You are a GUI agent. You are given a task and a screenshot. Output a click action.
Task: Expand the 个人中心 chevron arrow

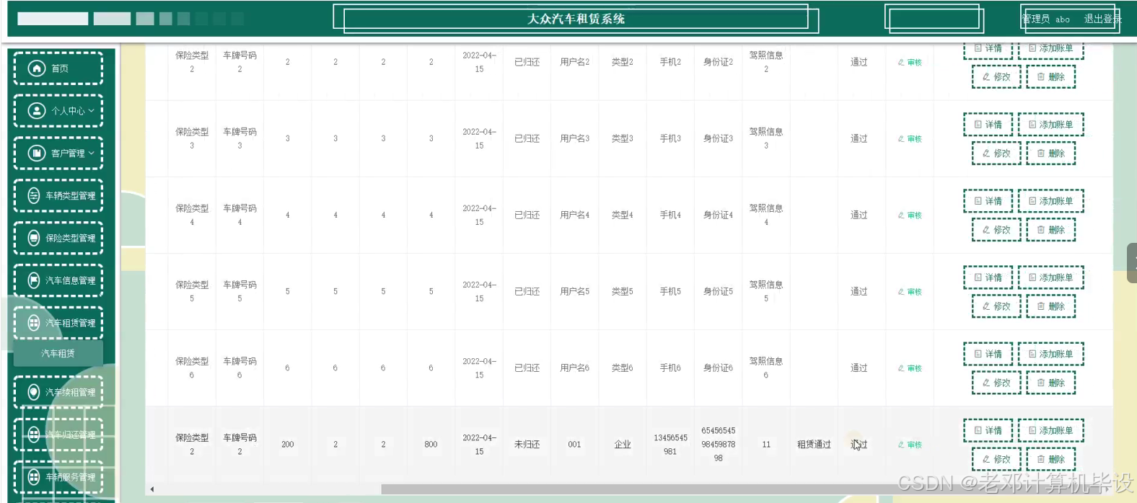tap(92, 111)
